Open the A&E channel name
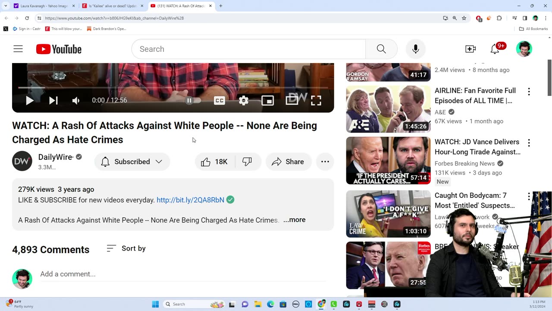 (x=440, y=112)
